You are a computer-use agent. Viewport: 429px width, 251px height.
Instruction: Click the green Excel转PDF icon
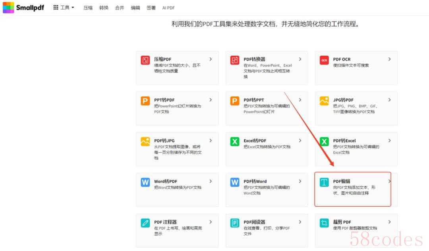235,142
